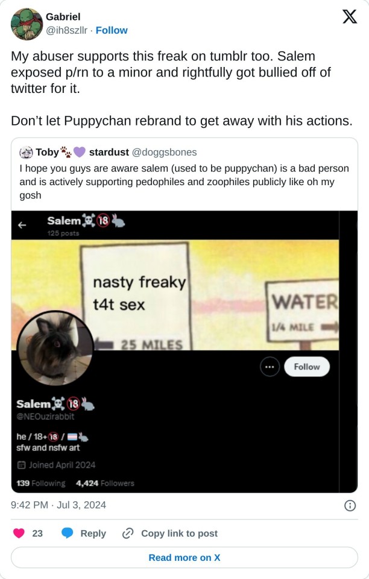Open the @ih8szllr handle link
Image resolution: width=369 pixels, height=579 pixels.
(x=66, y=30)
